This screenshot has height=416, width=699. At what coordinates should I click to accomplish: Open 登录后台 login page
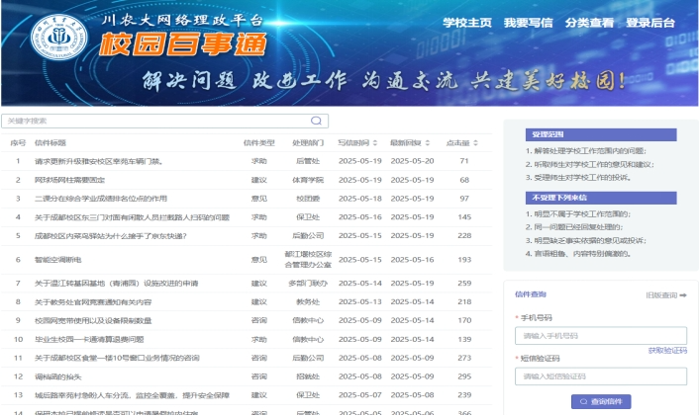(650, 24)
